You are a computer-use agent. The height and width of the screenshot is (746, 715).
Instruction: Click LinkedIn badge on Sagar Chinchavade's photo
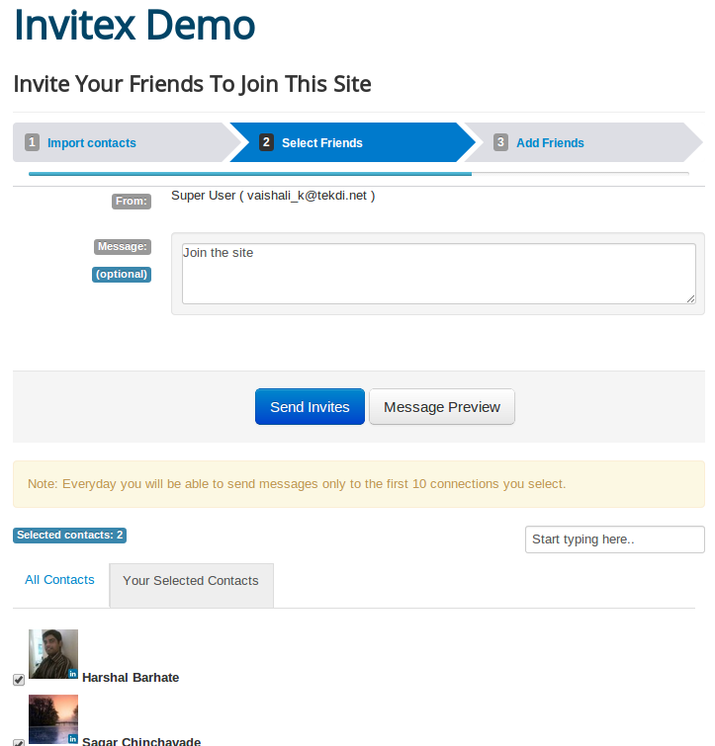(x=72, y=738)
